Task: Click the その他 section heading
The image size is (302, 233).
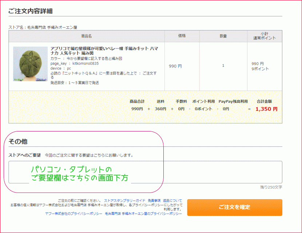Action: pyautogui.click(x=18, y=141)
